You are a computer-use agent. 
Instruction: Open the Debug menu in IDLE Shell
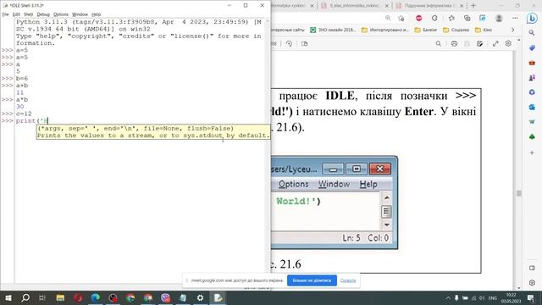pos(43,14)
